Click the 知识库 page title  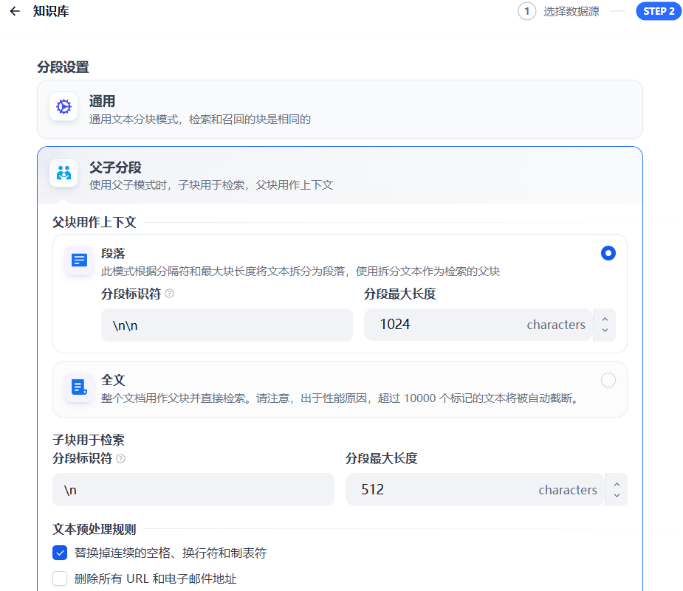coord(51,11)
